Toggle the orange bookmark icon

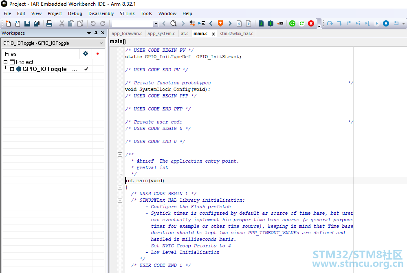click(220, 23)
